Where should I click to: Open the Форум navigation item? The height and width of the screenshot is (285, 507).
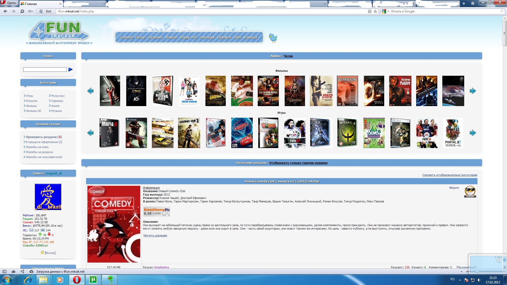(x=184, y=37)
